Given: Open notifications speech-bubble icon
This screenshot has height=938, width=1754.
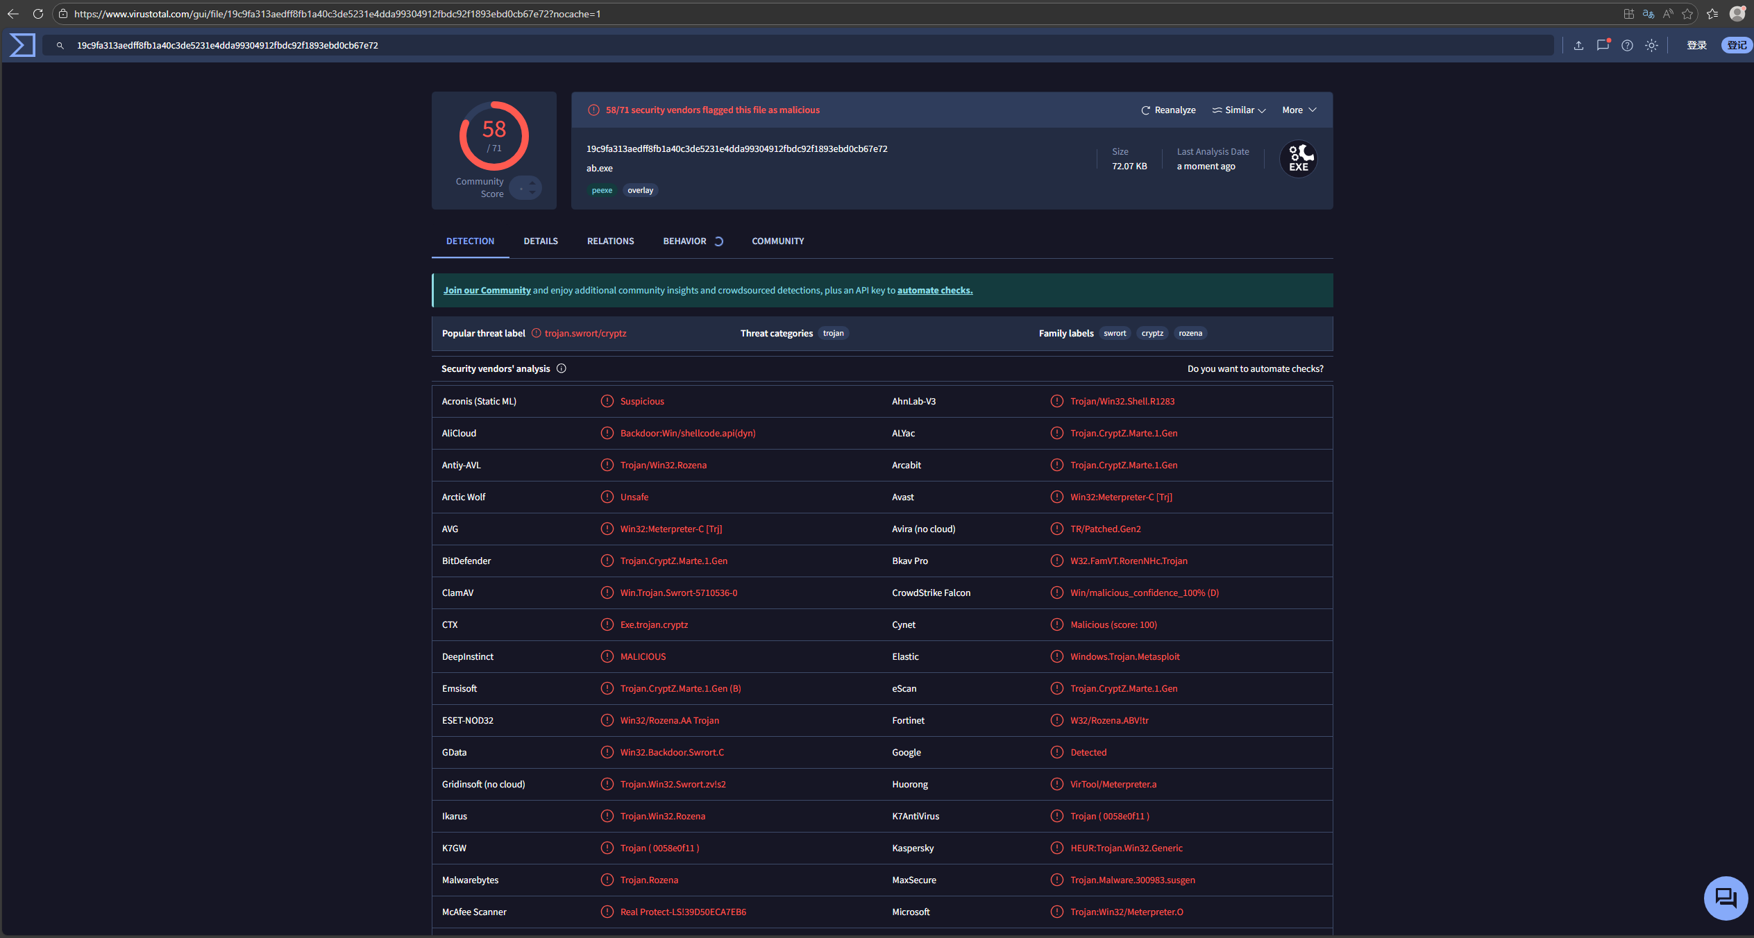Looking at the screenshot, I should click(1602, 45).
